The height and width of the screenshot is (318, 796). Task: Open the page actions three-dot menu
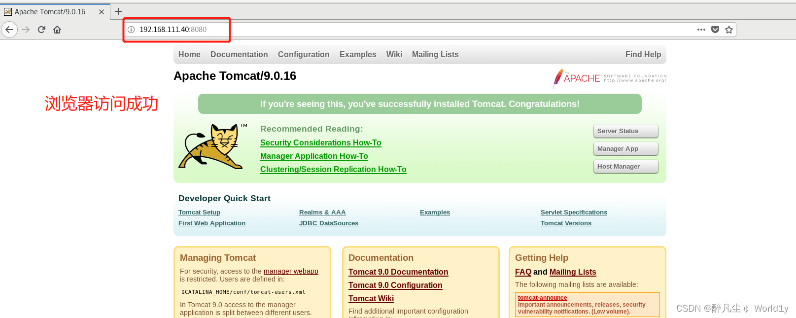click(701, 30)
